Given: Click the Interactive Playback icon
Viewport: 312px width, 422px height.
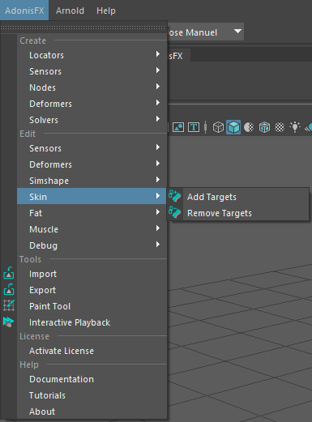Looking at the screenshot, I should 9,322.
